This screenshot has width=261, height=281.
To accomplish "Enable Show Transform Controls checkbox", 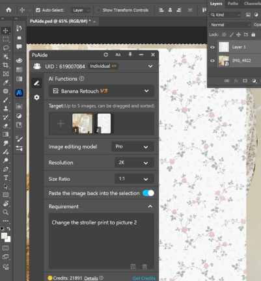I will pyautogui.click(x=98, y=10).
